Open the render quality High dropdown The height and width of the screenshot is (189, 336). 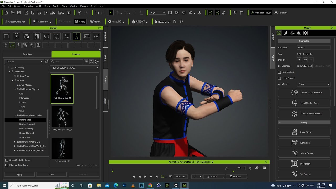[157, 13]
